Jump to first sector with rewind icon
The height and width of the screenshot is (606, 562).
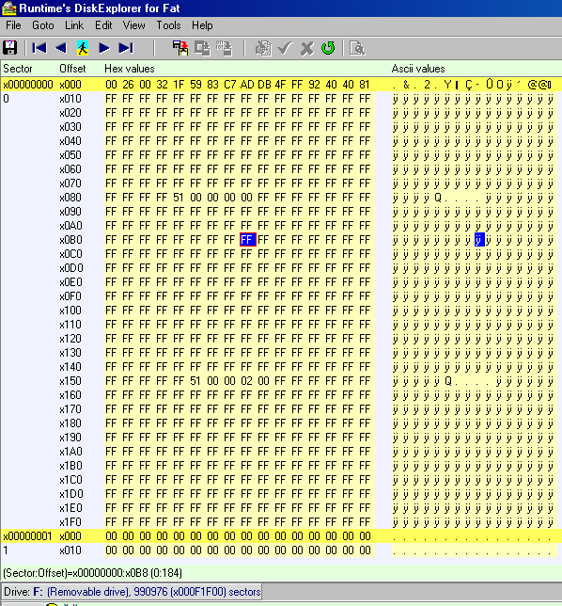(x=39, y=48)
